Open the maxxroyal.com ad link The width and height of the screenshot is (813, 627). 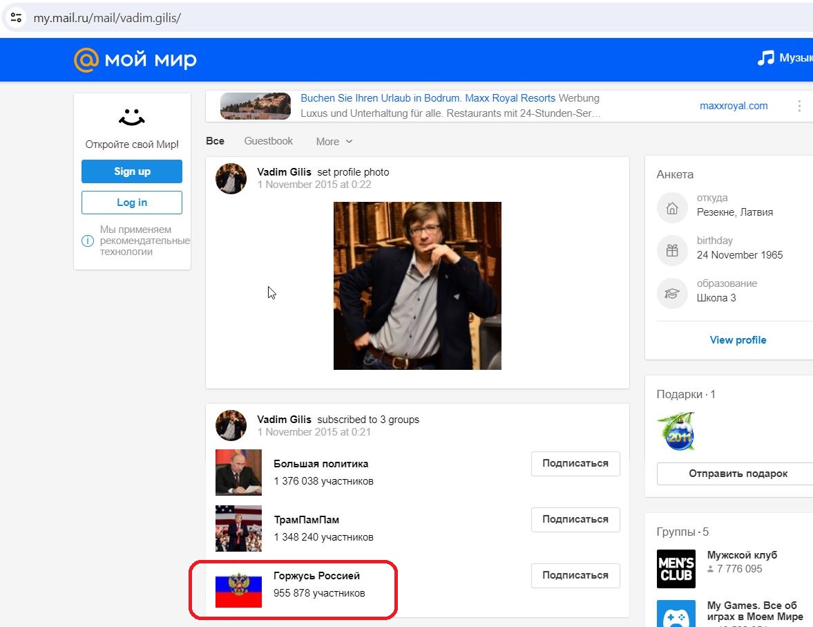tap(734, 106)
